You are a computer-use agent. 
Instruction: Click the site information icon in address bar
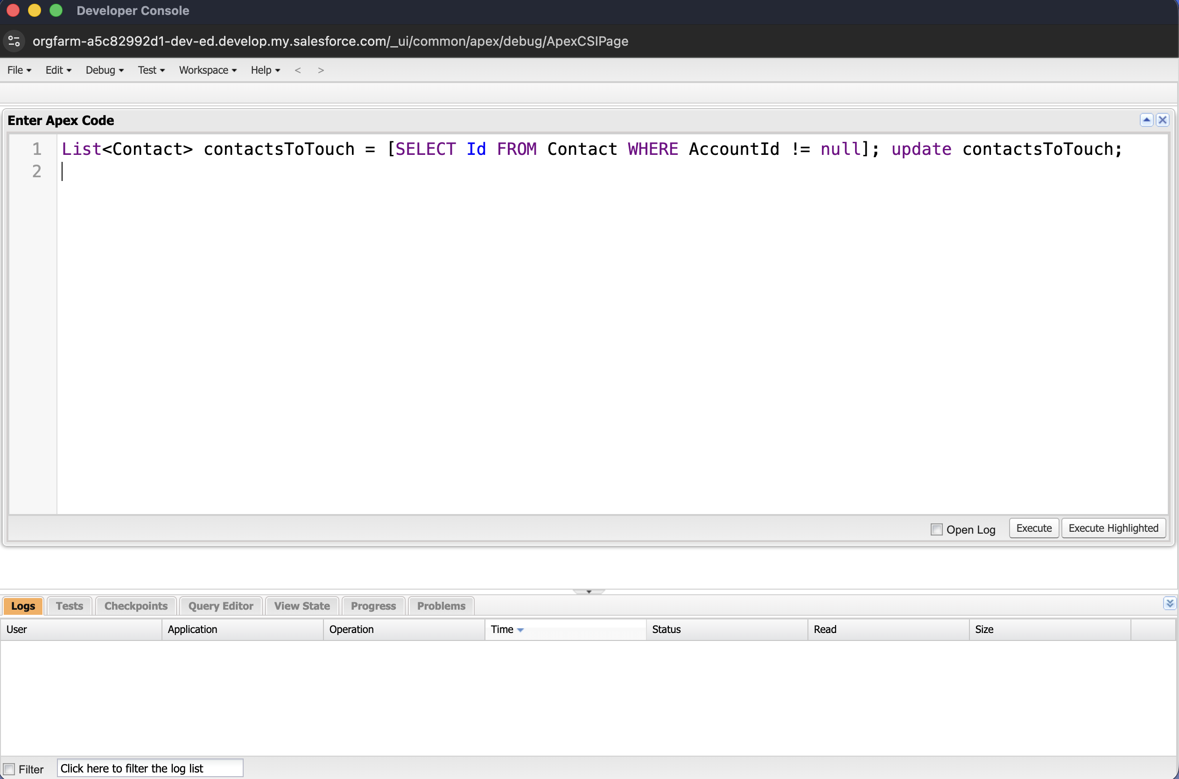pos(14,41)
